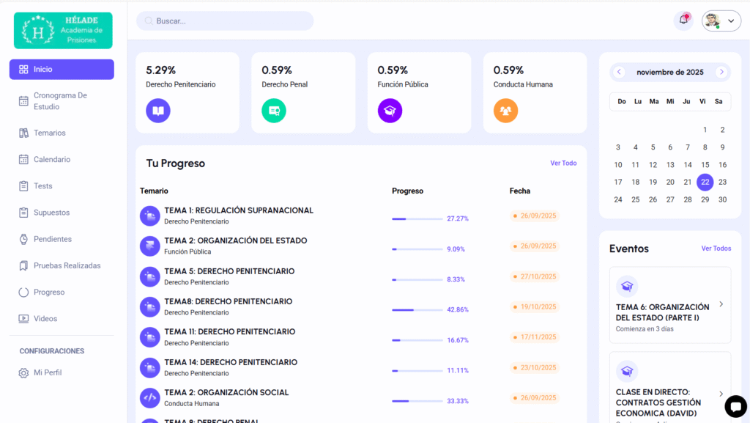Viewport: 750px width, 423px height.
Task: Select the Tests icon in the sidebar
Action: pyautogui.click(x=25, y=185)
